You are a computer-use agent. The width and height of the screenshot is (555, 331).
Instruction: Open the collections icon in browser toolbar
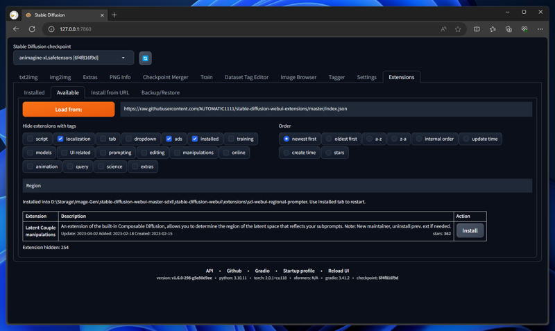[x=509, y=29]
